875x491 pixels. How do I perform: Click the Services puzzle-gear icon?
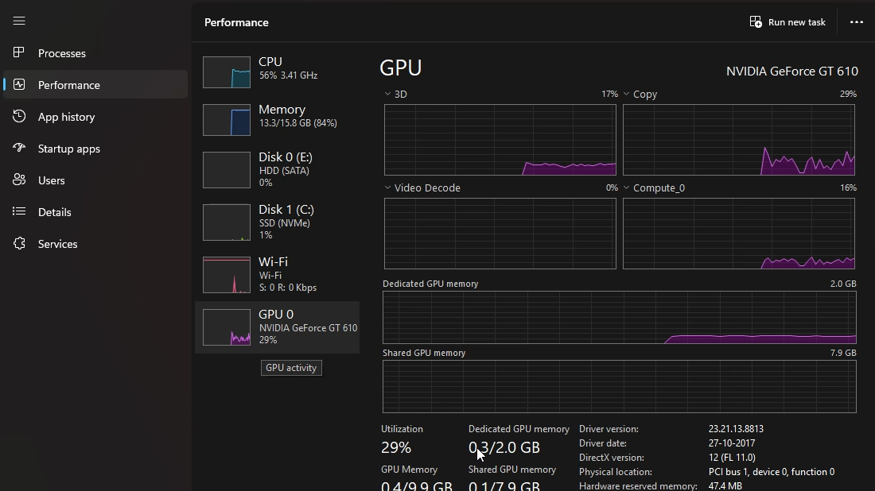pos(19,243)
